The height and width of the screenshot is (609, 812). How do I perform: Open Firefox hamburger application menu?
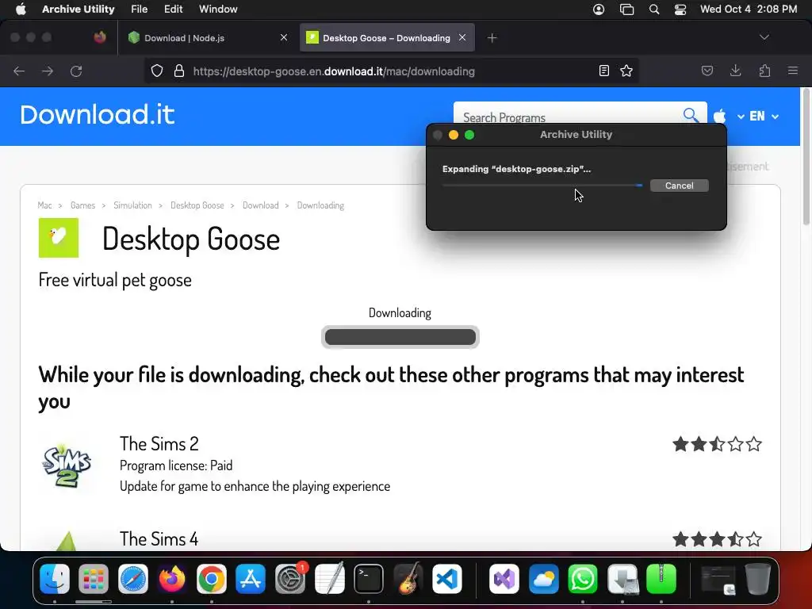793,71
